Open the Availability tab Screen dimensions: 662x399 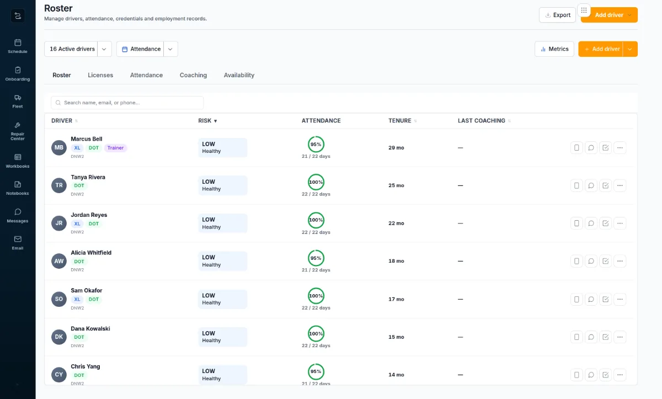[239, 75]
